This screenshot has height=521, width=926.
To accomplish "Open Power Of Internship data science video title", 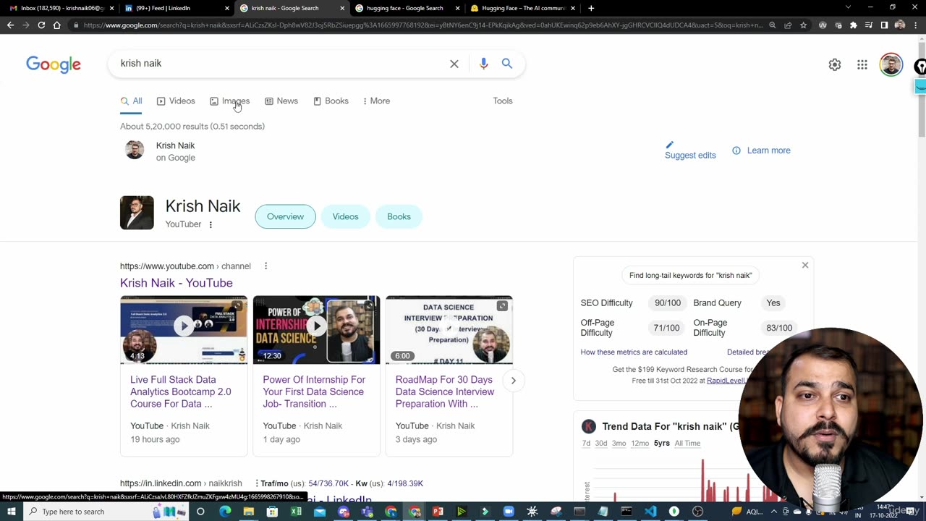I will click(314, 391).
